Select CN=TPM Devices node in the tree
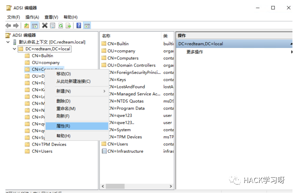The height and width of the screenshot is (193, 294). (x=49, y=144)
